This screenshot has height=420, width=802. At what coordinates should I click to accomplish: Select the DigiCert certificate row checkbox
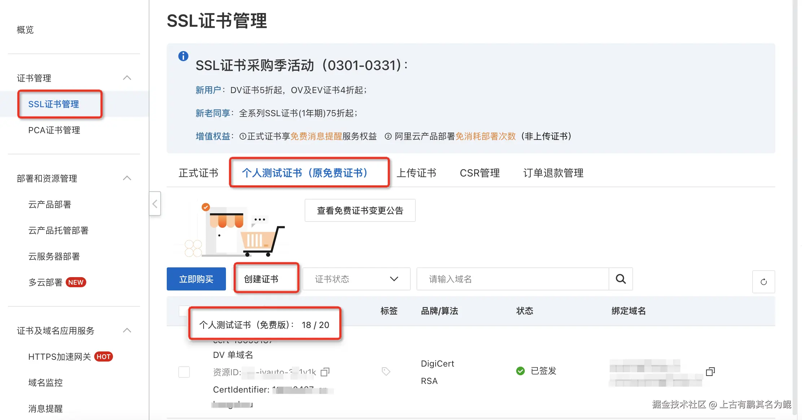coord(184,372)
